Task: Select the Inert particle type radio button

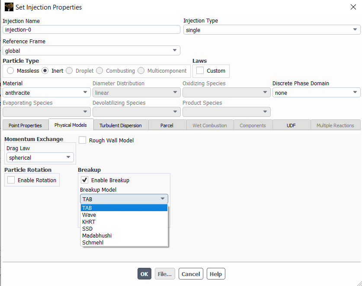Action: coord(45,71)
